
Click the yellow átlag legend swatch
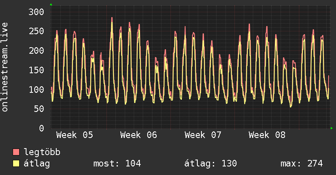point(16,163)
